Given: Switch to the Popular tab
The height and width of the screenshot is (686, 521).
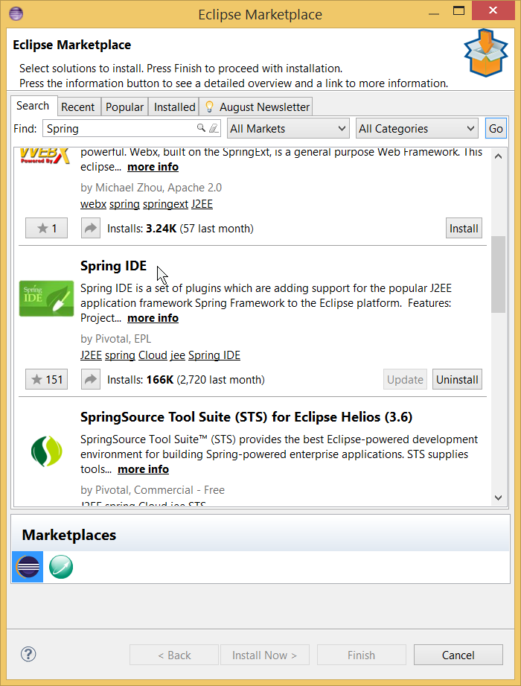Looking at the screenshot, I should [124, 107].
